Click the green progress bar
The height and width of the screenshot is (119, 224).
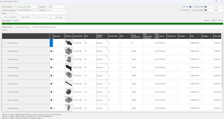pyautogui.click(x=112, y=24)
